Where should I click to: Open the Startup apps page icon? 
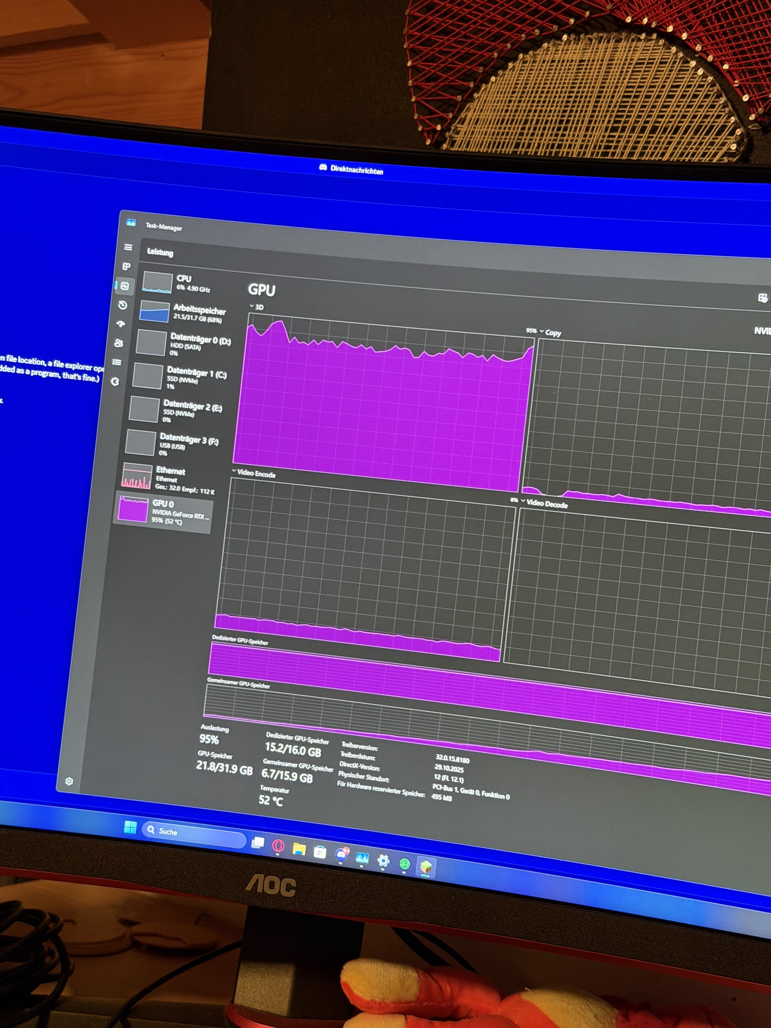121,324
